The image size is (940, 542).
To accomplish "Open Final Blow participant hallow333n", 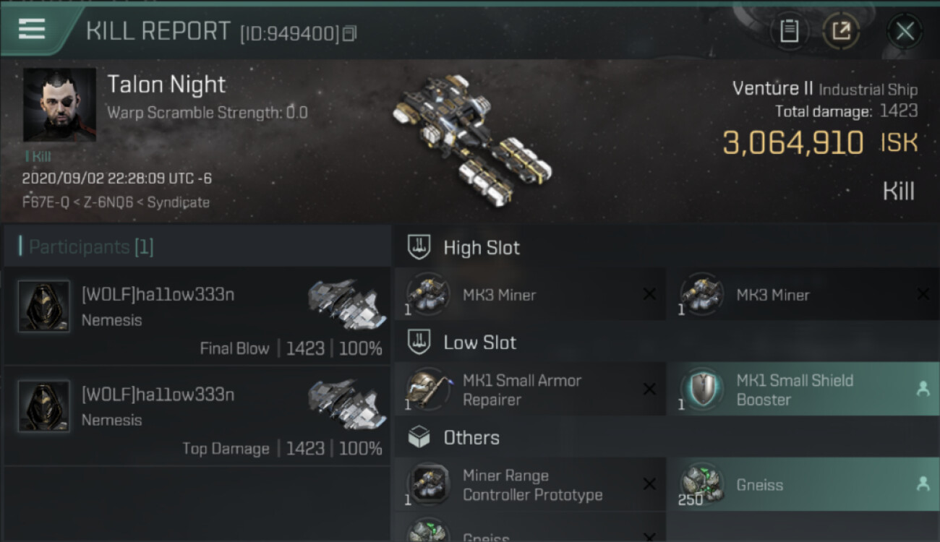I will click(197, 317).
